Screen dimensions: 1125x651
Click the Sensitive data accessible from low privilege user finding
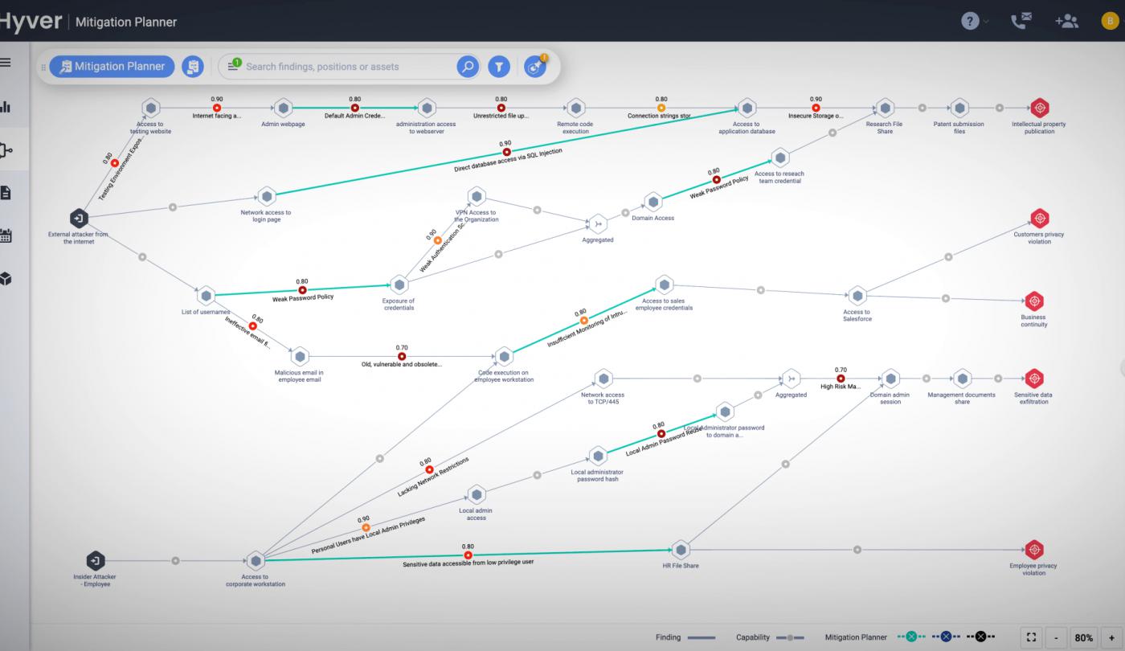tap(468, 555)
